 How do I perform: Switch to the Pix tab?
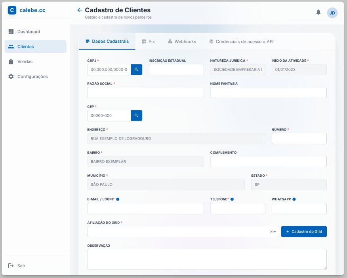148,42
